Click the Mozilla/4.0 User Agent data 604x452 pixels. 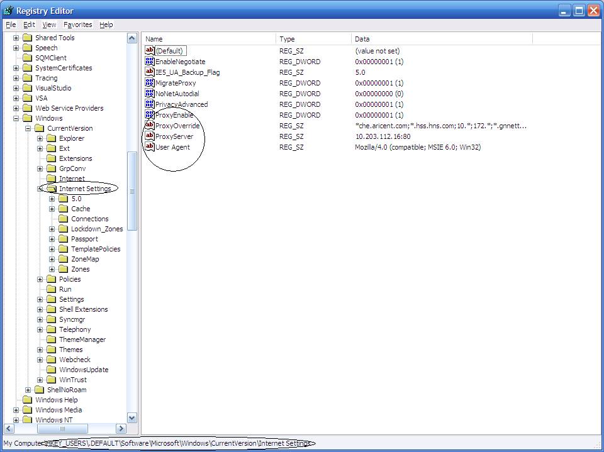click(x=418, y=147)
